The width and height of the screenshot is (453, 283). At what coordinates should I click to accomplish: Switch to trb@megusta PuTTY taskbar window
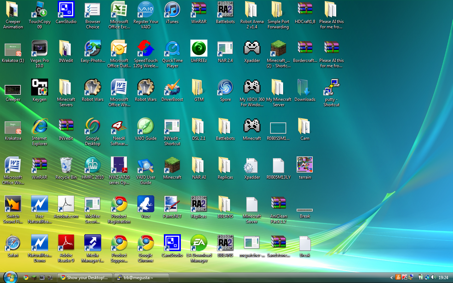coord(142,278)
